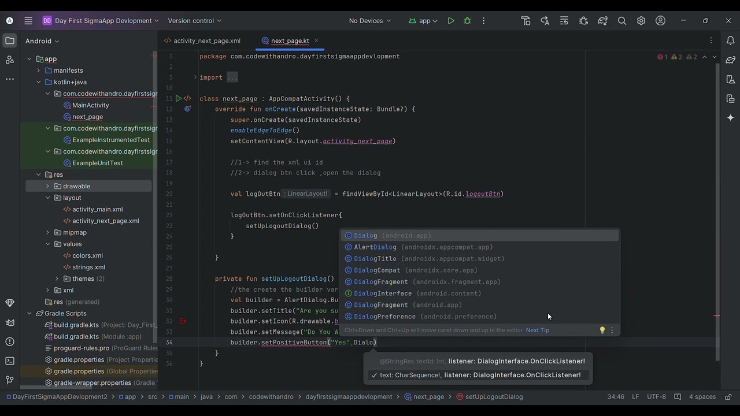Viewport: 740px width, 416px height.
Task: Open More tool windows ellipsis in left sidebar
Action: coord(10,79)
